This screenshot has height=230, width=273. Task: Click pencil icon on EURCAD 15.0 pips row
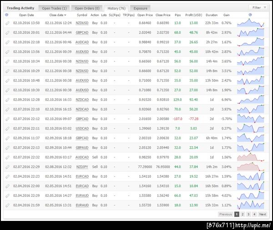click(x=7, y=186)
